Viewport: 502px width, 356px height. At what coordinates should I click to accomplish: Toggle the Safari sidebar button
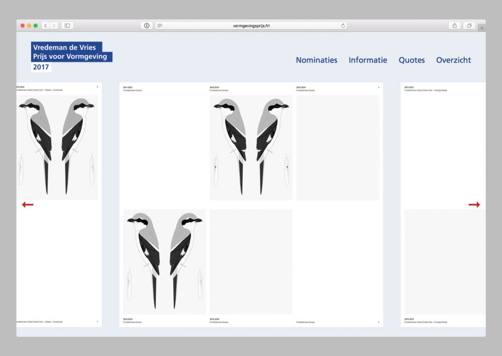67,26
